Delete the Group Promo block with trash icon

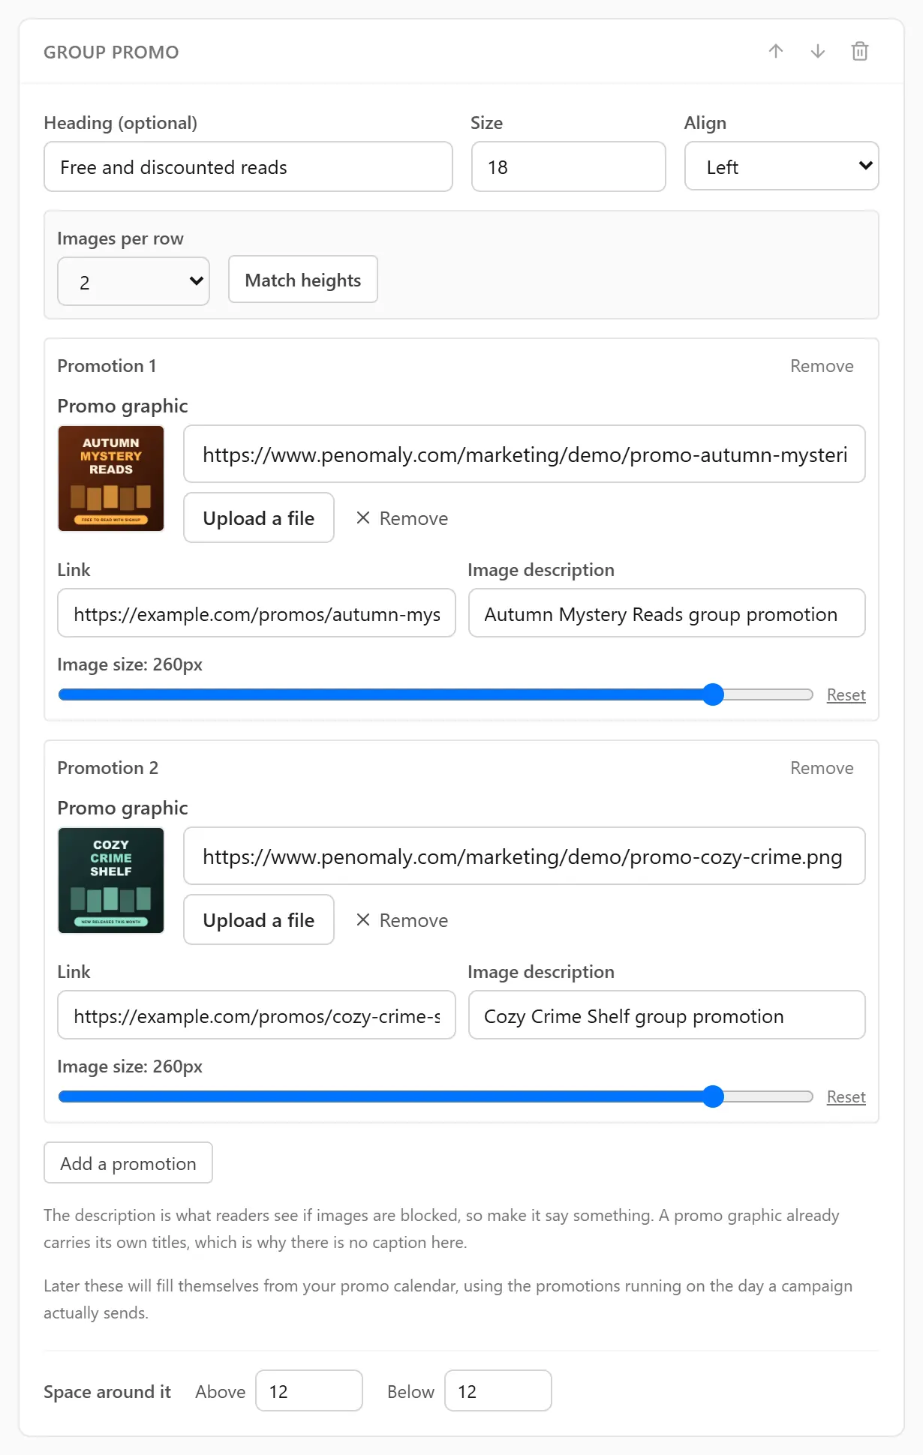[x=860, y=51]
